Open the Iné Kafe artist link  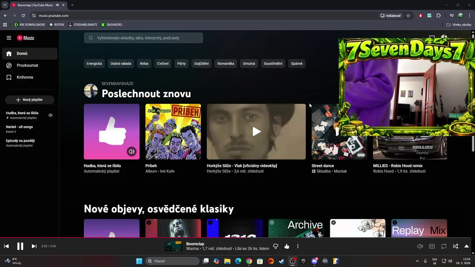click(x=167, y=171)
